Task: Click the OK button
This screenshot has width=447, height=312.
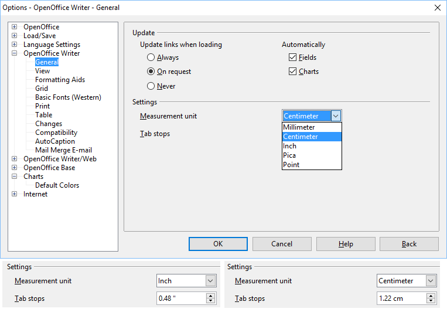Action: [x=218, y=244]
